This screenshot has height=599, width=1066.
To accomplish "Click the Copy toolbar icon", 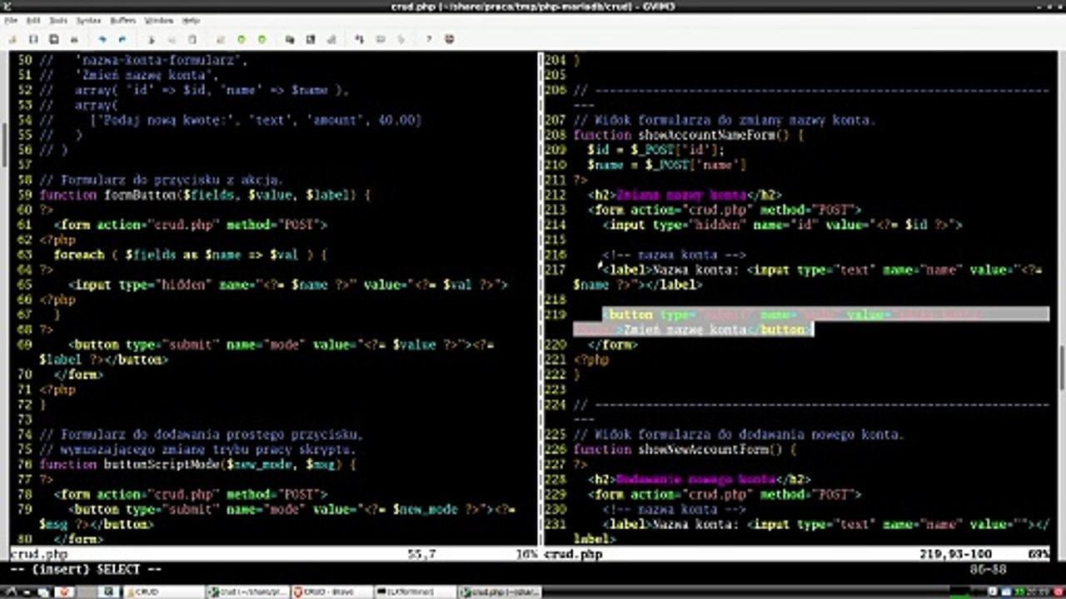I will tap(172, 39).
